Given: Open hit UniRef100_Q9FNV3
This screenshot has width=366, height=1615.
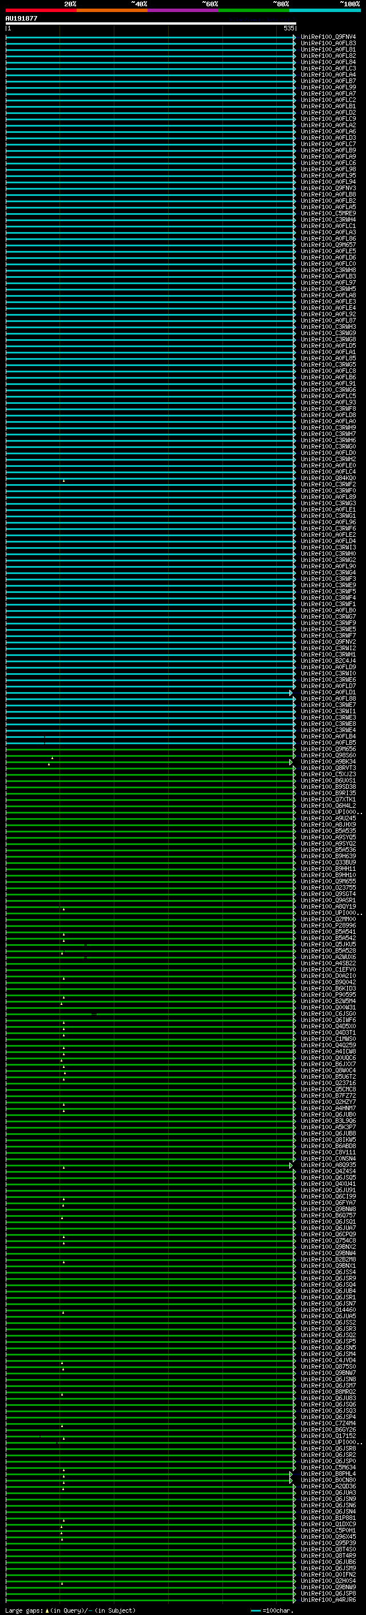Looking at the screenshot, I should pos(328,188).
